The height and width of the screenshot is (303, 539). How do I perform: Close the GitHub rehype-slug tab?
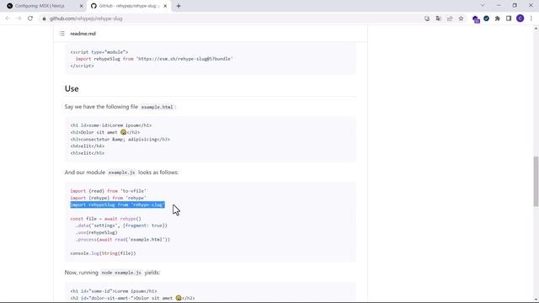pyautogui.click(x=165, y=6)
